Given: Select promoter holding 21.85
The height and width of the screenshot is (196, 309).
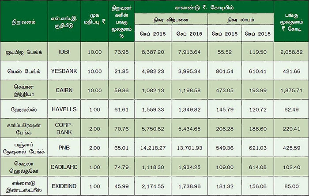Looking at the screenshot, I should 121,71.
